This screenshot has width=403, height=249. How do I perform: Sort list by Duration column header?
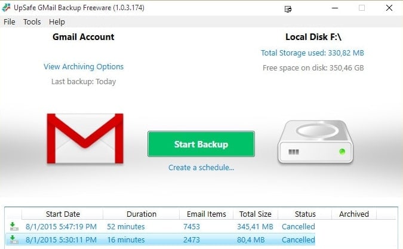click(x=141, y=214)
